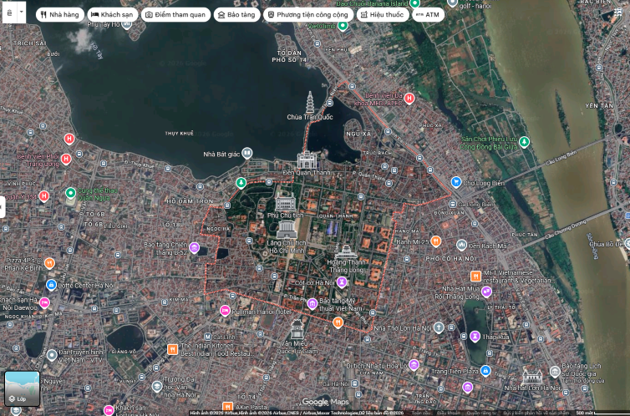Filter map by Khách sạn chip
The width and height of the screenshot is (630, 416).
coord(113,15)
